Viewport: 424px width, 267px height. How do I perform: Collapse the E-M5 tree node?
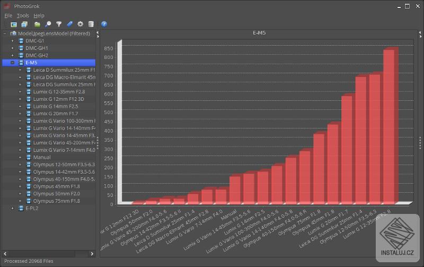tap(12, 63)
